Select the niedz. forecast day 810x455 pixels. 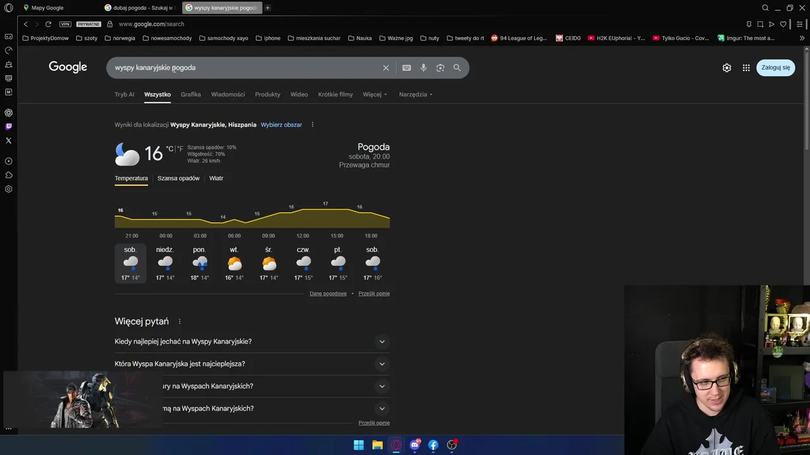[165, 264]
